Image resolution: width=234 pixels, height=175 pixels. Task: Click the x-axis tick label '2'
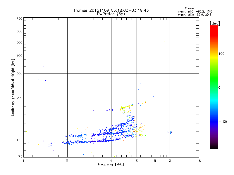pos(67,161)
